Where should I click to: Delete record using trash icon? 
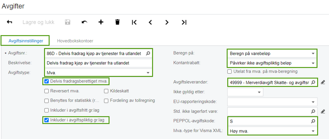(x=117, y=22)
